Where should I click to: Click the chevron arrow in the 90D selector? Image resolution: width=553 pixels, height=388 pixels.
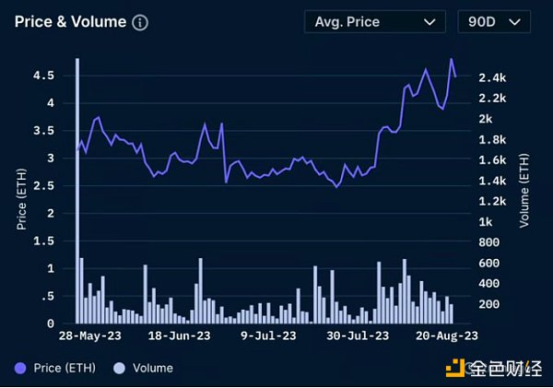514,22
